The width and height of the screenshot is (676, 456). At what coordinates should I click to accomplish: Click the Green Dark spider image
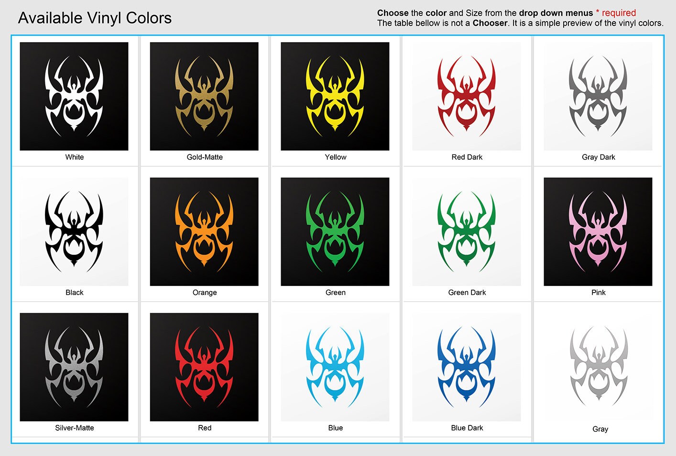point(467,232)
